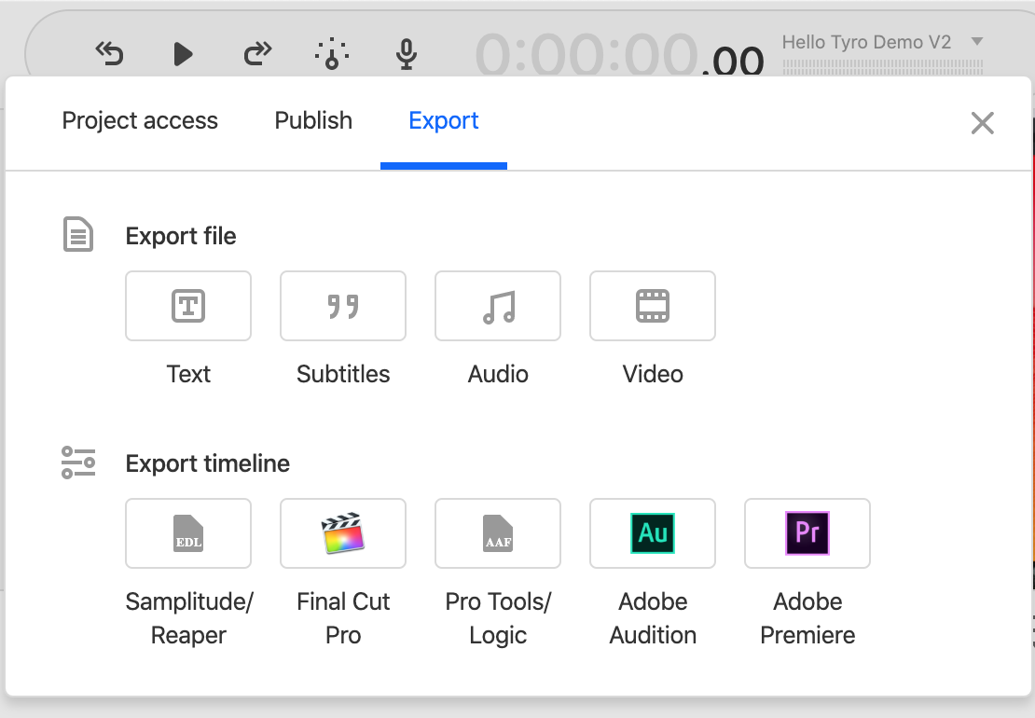Close the export dialog
Image resolution: width=1035 pixels, height=718 pixels.
pyautogui.click(x=982, y=123)
